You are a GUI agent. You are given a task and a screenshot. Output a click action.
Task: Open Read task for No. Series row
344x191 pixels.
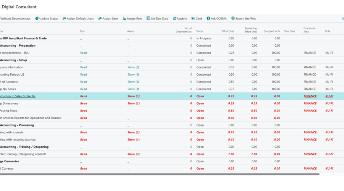coord(83,89)
